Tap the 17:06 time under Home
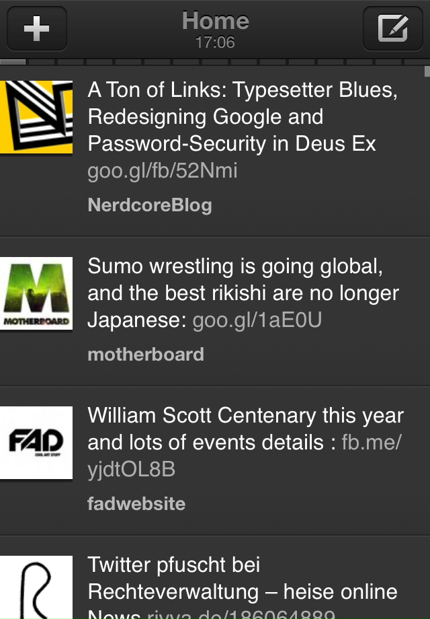The image size is (430, 619). 215,42
